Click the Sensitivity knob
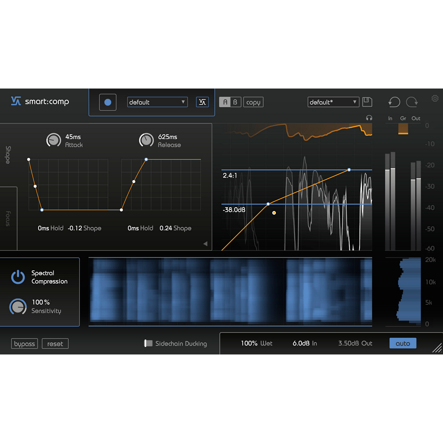Screen dimensions: 443x443 coord(18,307)
